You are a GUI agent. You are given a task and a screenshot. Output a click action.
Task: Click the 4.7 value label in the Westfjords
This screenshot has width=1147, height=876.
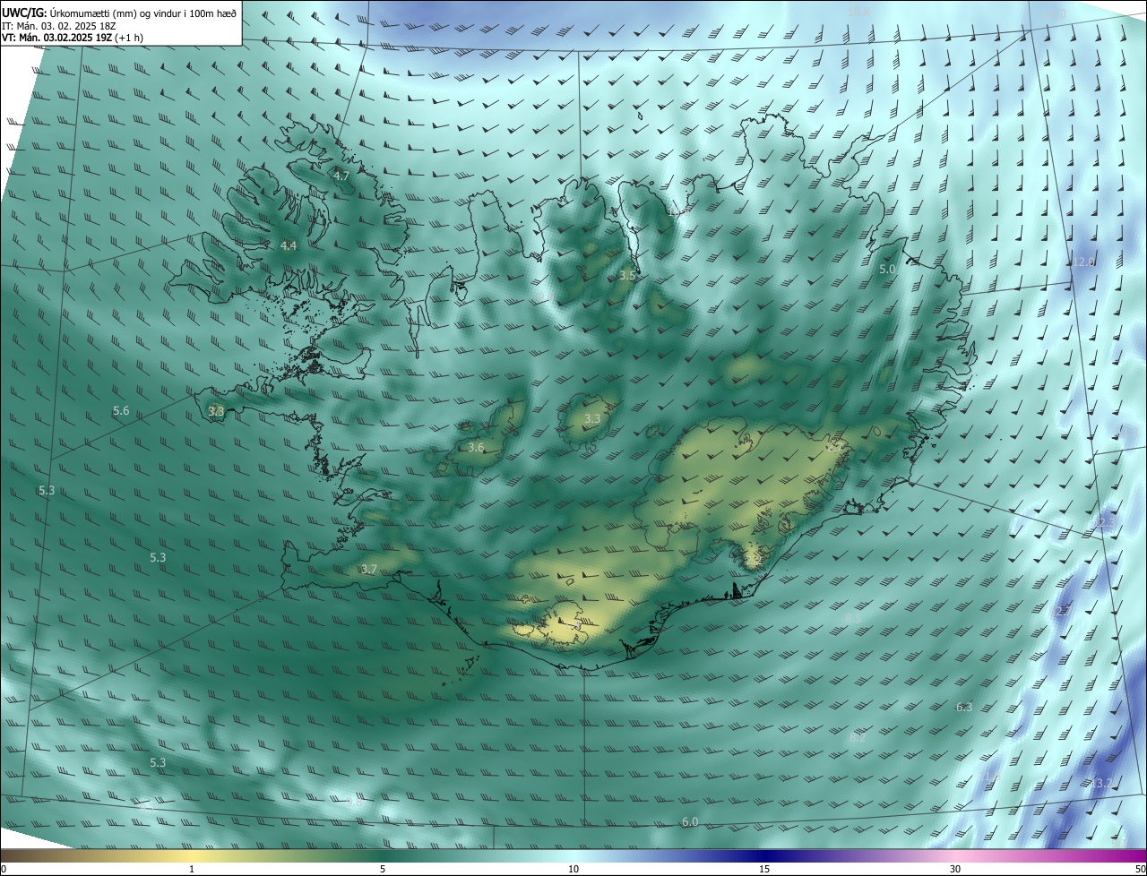coord(341,176)
